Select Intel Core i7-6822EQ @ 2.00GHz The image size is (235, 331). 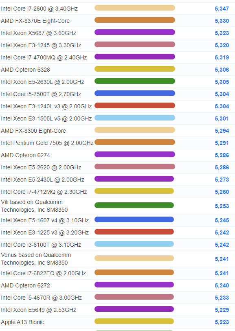(43, 273)
